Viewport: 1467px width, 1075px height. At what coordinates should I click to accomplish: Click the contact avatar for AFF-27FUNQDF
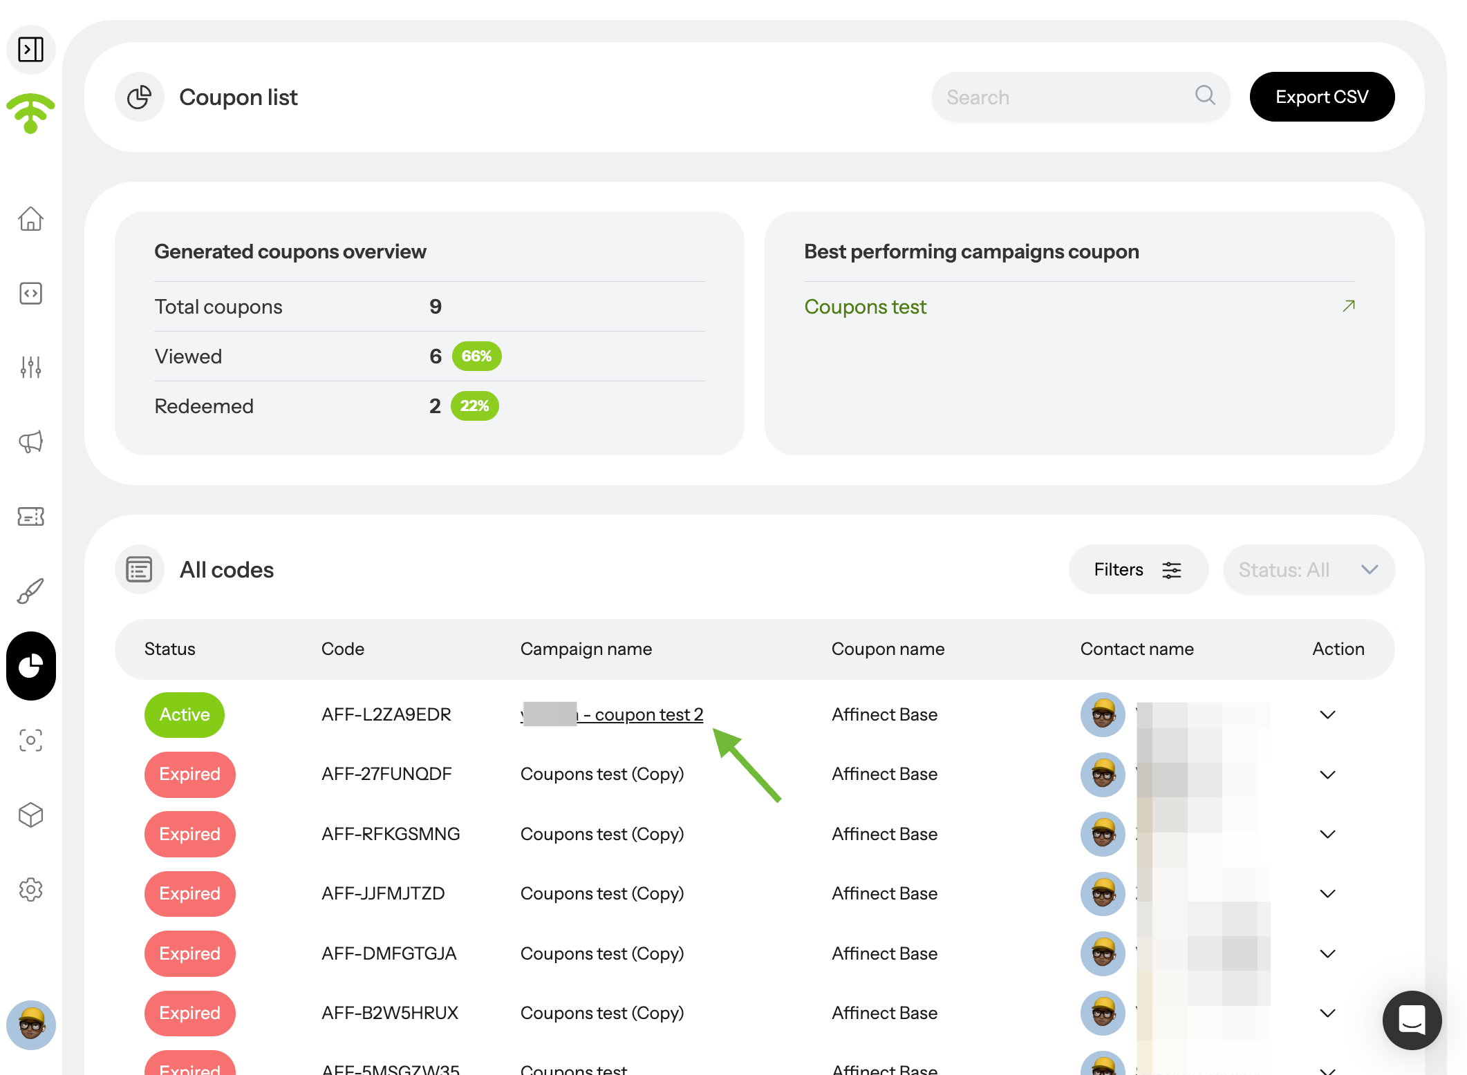coord(1103,774)
